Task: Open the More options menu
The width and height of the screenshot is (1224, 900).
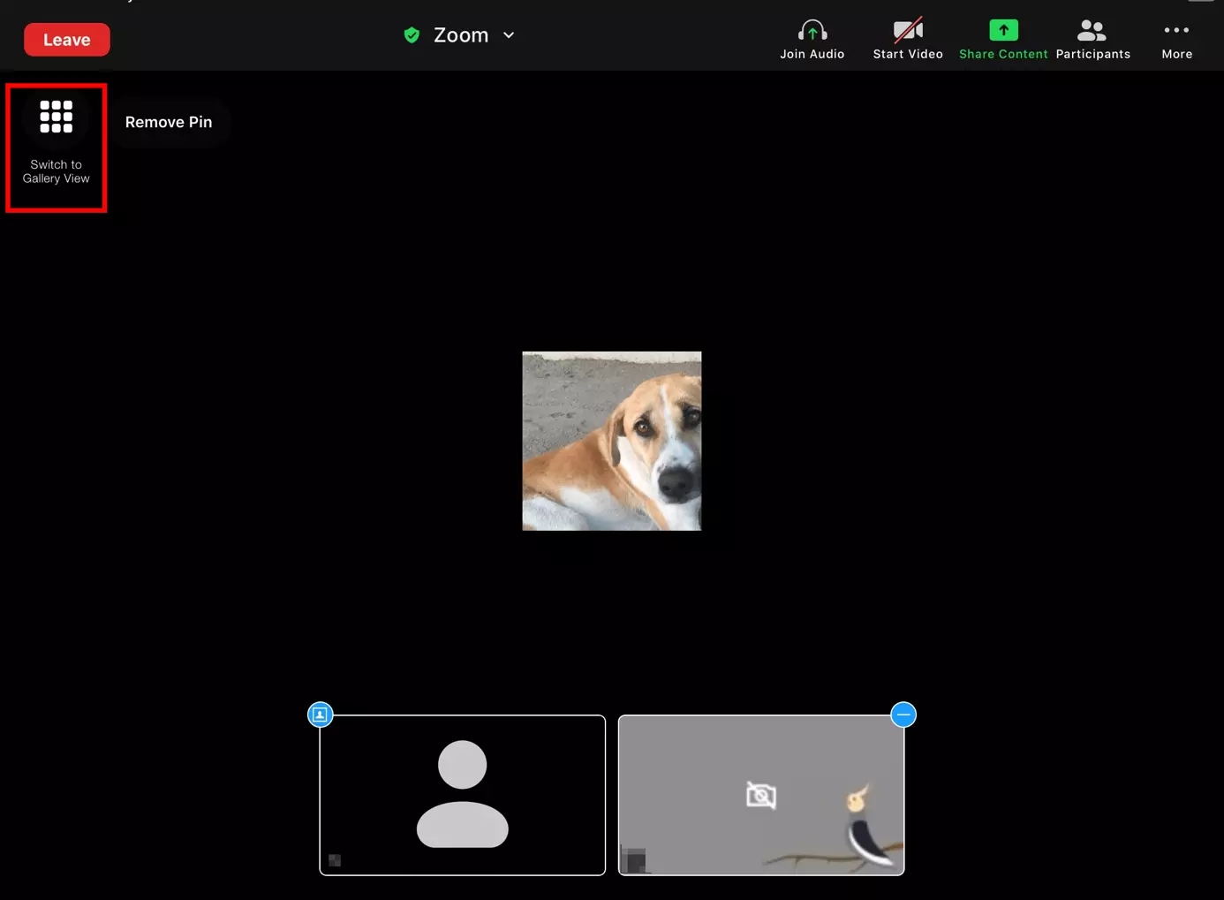Action: coord(1176,32)
